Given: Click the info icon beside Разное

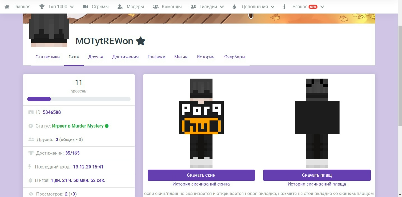Looking at the screenshot, I should pos(284,7).
